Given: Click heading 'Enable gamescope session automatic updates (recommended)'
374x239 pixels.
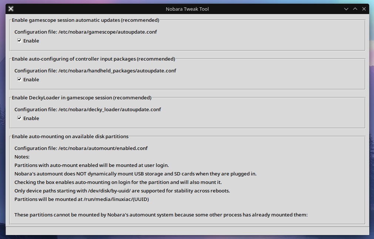Looking at the screenshot, I should (x=85, y=20).
